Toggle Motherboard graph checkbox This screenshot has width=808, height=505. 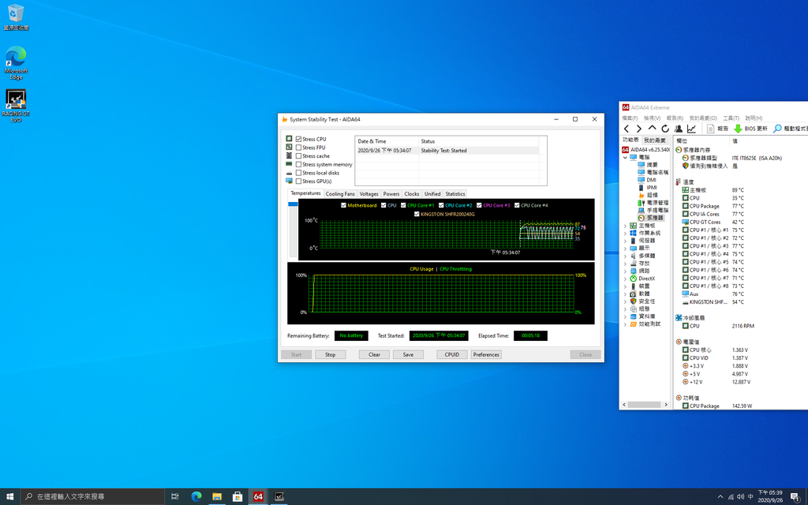[344, 205]
